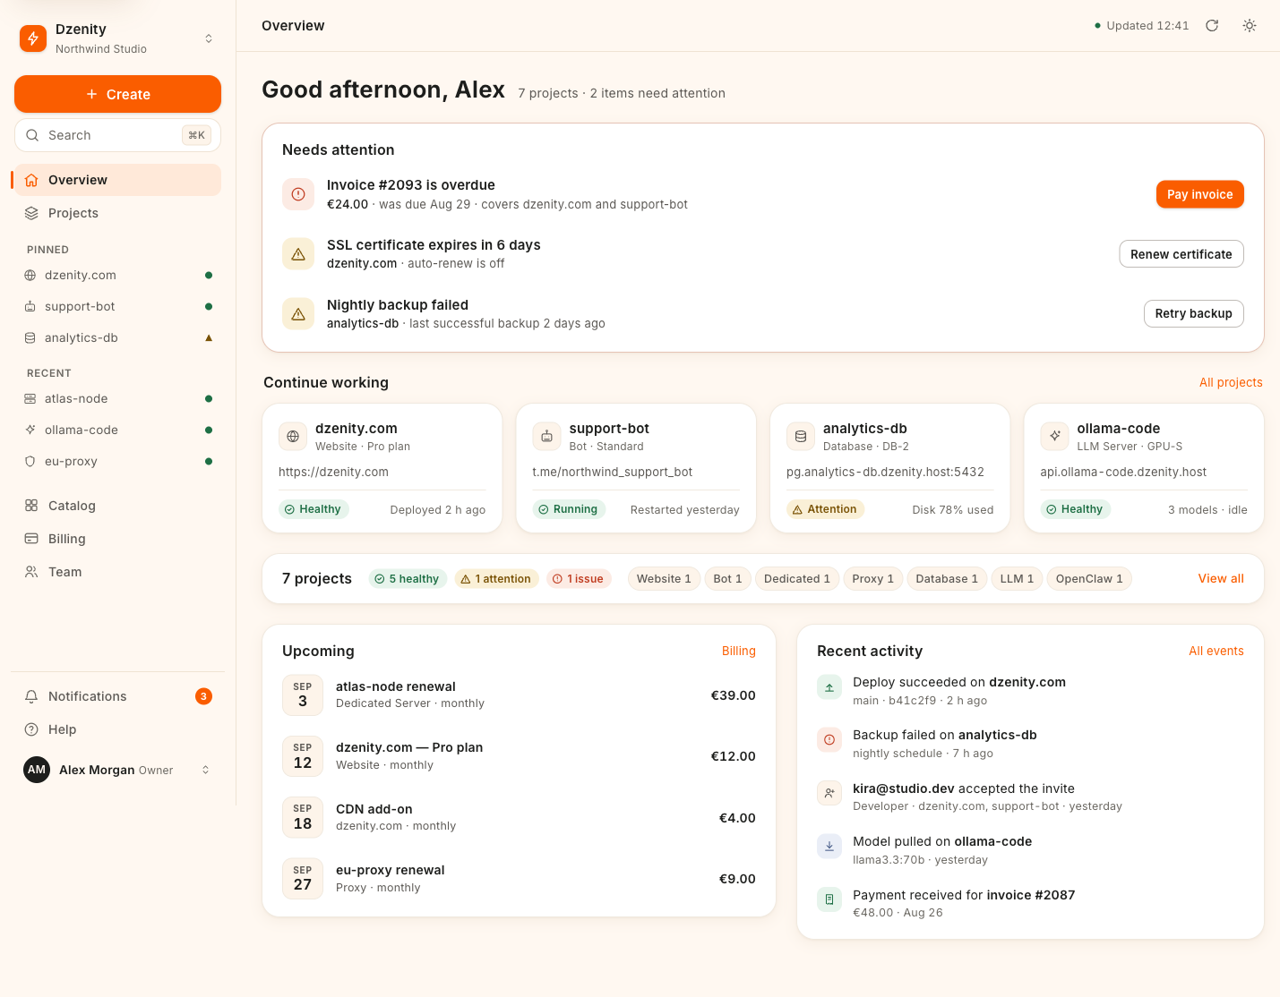Screen dimensions: 1280x997
Task: Select the Proxy 1 filter chip
Action: coord(872,579)
